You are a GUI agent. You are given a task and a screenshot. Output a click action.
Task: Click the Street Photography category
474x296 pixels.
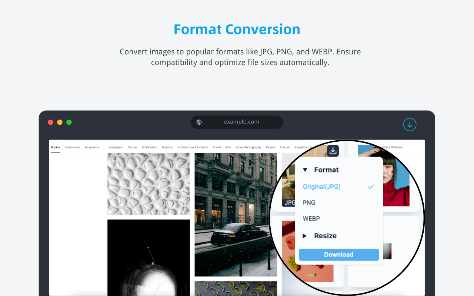tap(248, 147)
